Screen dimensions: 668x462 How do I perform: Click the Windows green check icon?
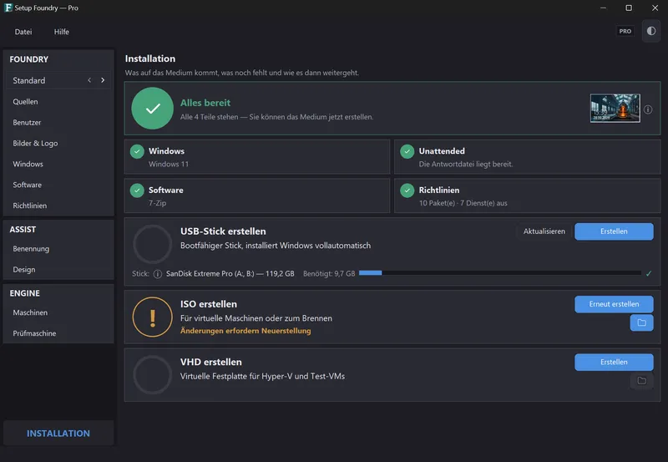click(137, 151)
